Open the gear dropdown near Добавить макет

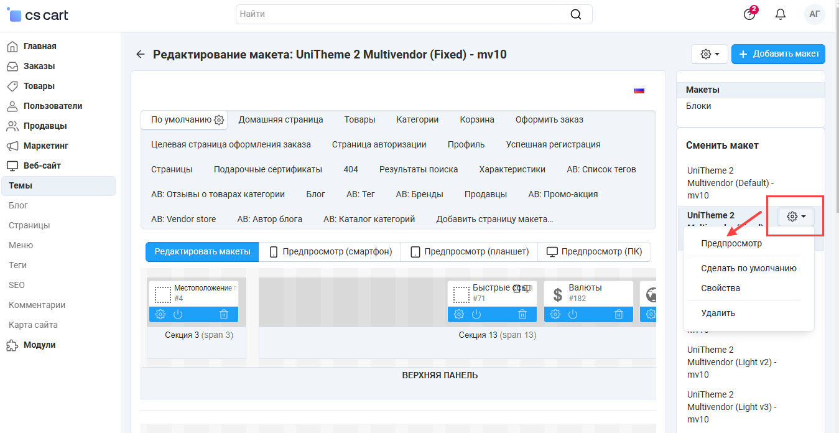(709, 54)
